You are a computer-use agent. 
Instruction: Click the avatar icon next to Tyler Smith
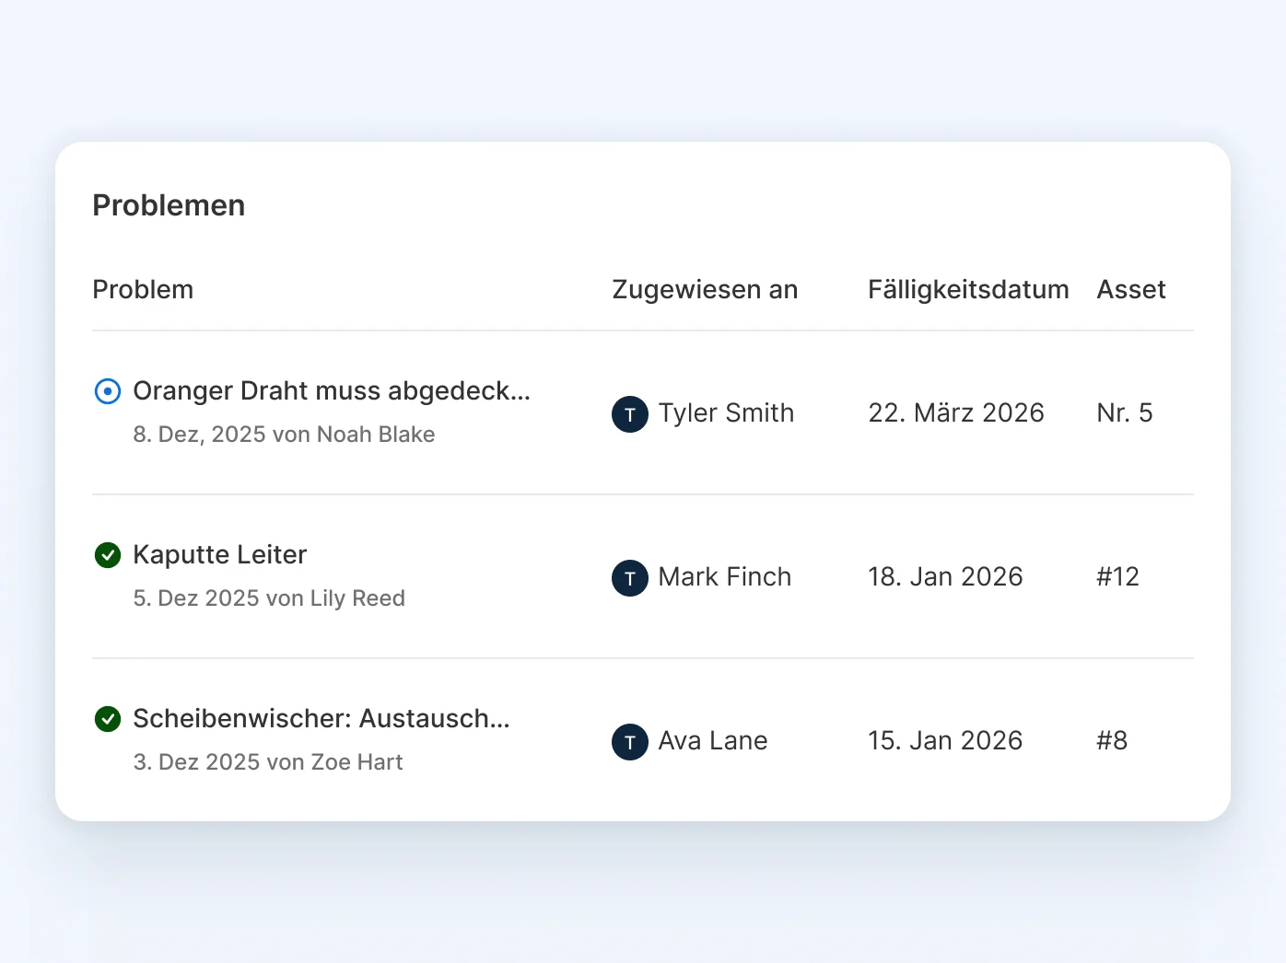(x=630, y=414)
